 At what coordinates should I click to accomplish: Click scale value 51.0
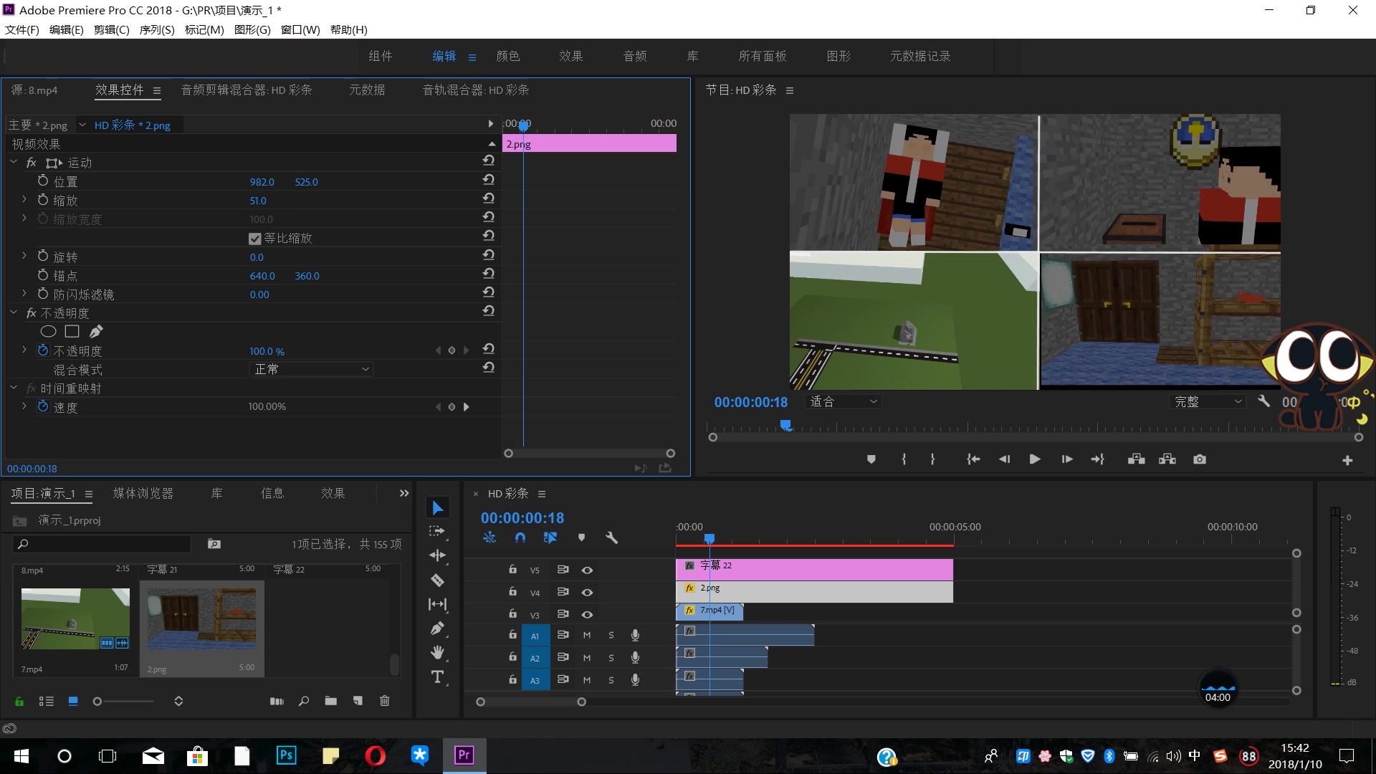pos(258,201)
